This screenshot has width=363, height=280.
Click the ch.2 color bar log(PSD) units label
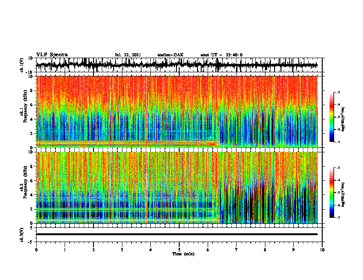pos(343,194)
